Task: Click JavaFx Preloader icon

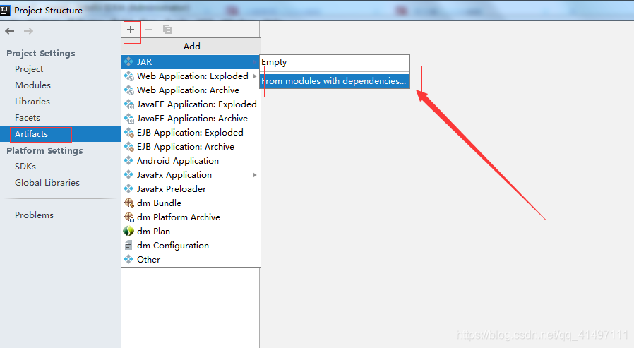Action: pyautogui.click(x=128, y=188)
